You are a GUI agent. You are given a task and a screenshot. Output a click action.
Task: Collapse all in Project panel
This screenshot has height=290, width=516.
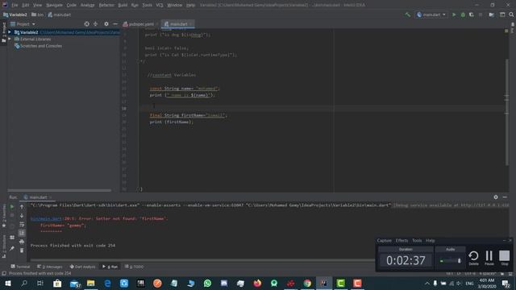point(95,24)
